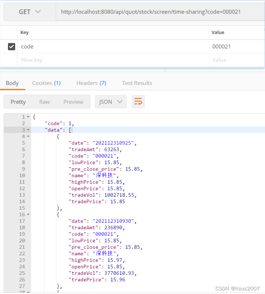
Task: Click the tradeVol value 3770610.93
Action: coord(119,273)
